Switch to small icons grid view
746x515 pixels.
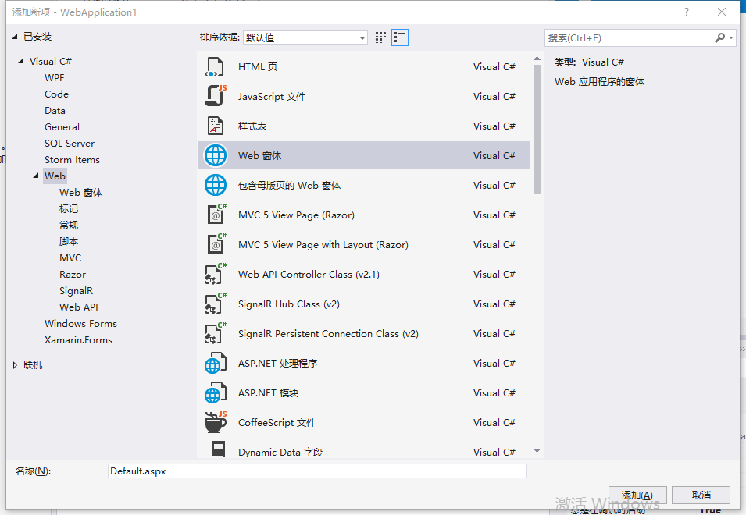click(x=380, y=37)
